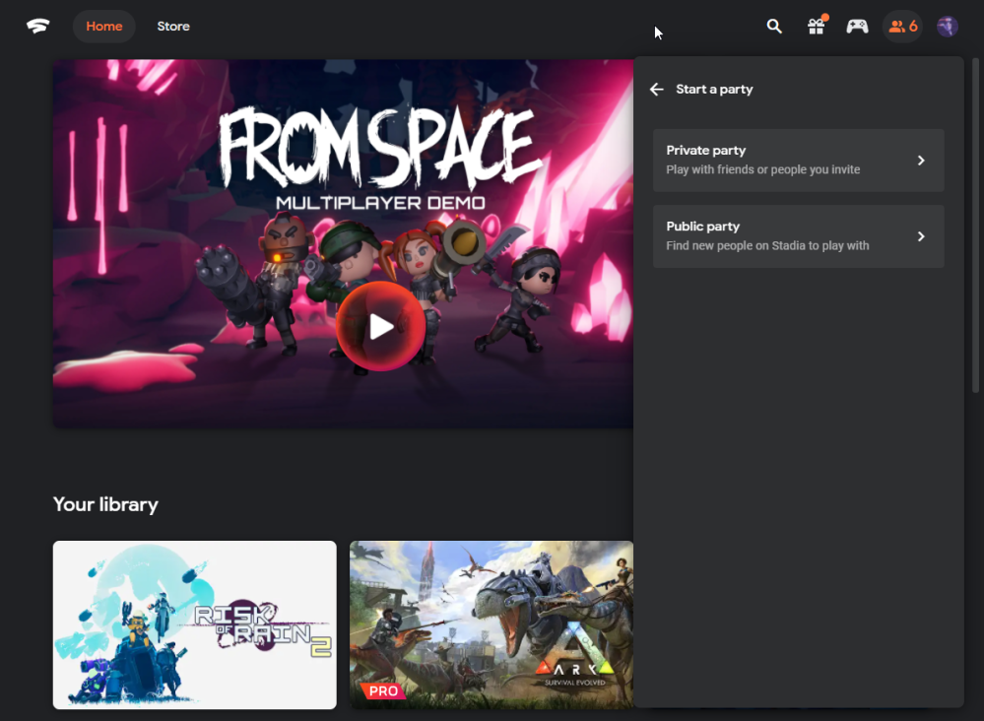Expand the Private party chevron

921,161
